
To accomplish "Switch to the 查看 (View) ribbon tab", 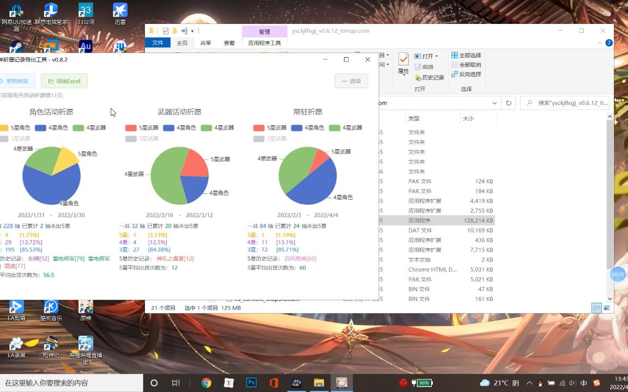I will pos(229,42).
